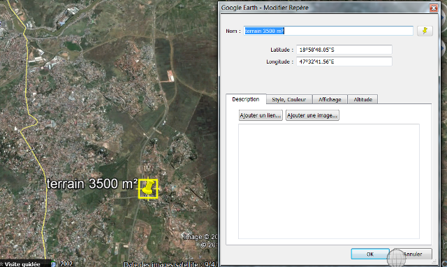The height and width of the screenshot is (267, 447).
Task: Click the 'terrain 3500 m²' label on the map
Action: click(92, 184)
